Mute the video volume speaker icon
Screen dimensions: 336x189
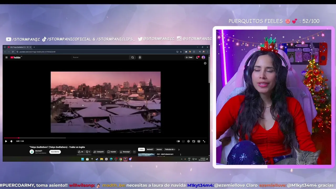[11, 141]
